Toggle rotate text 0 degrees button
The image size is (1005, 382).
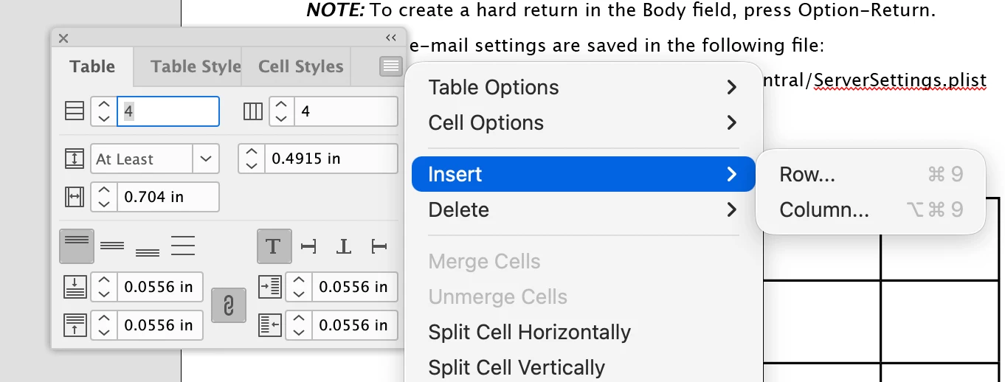(x=274, y=246)
